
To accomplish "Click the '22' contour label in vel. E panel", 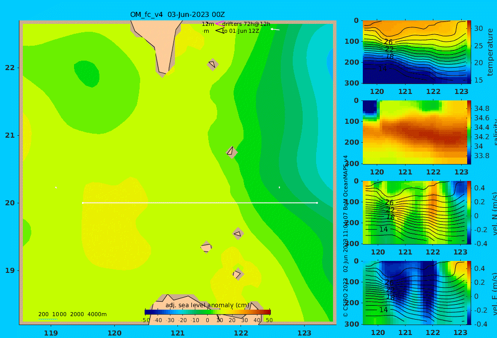I will pos(390,290).
